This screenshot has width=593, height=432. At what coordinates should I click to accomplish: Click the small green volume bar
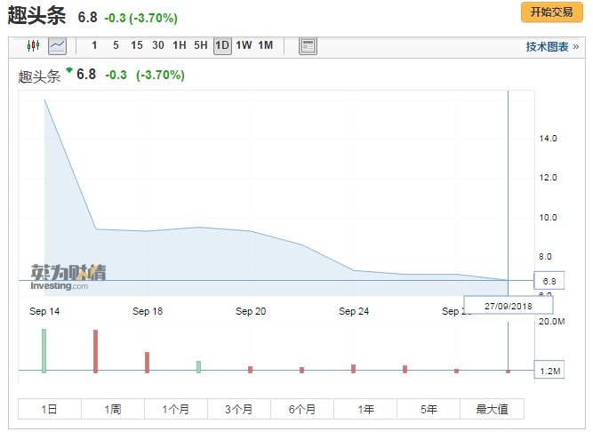pos(198,367)
